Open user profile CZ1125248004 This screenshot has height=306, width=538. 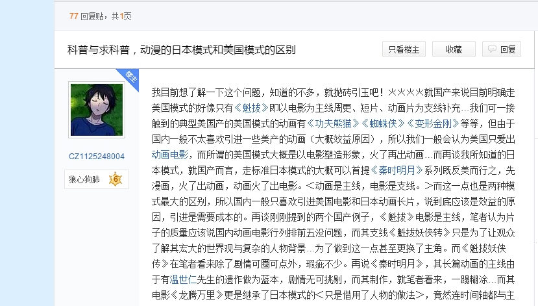(97, 157)
